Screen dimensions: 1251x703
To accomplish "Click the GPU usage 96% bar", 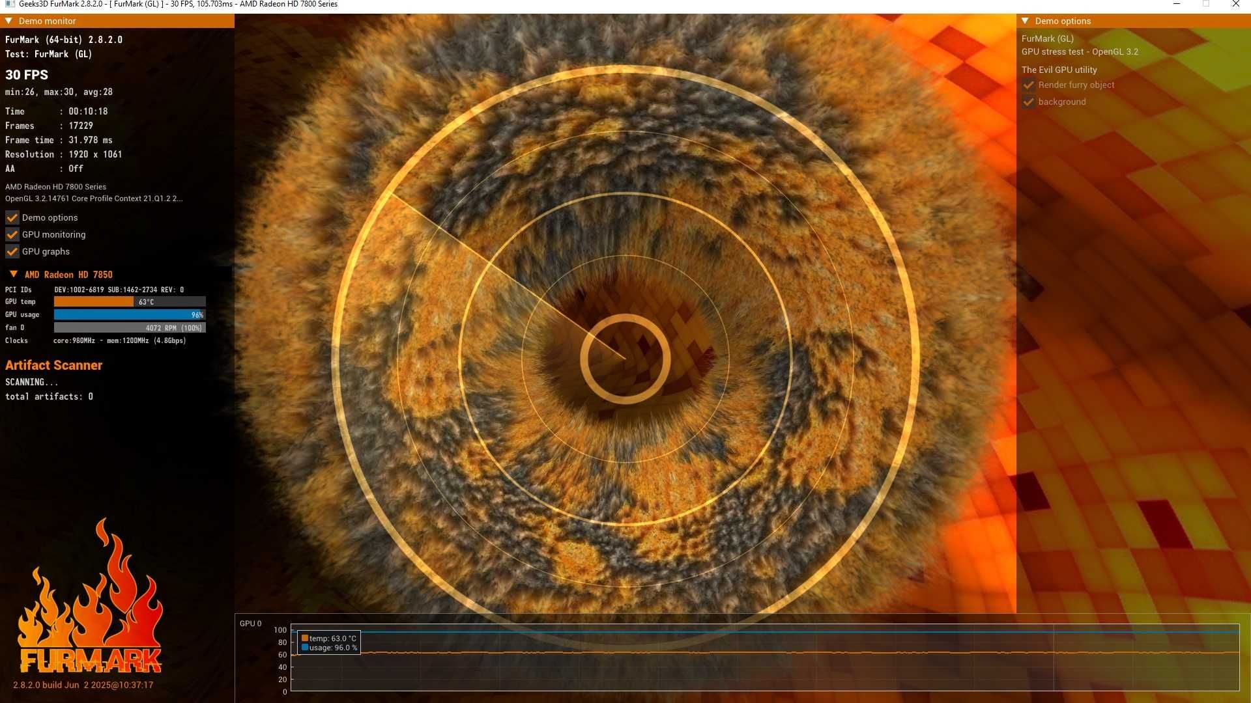I will coord(130,314).
